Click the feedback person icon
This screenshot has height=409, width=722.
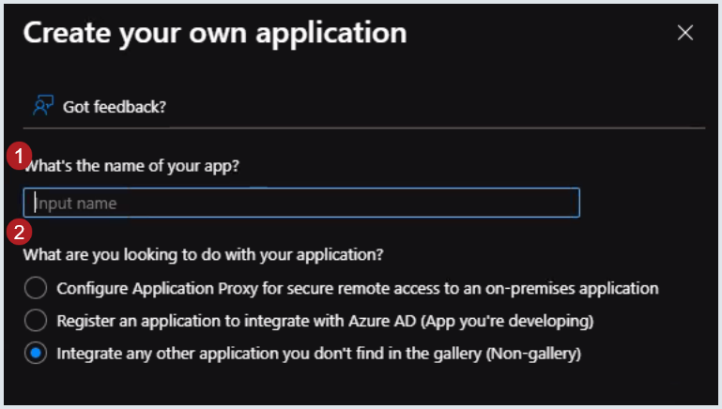43,105
